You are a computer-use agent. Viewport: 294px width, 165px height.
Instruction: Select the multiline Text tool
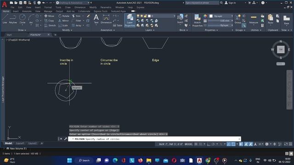click(x=96, y=19)
